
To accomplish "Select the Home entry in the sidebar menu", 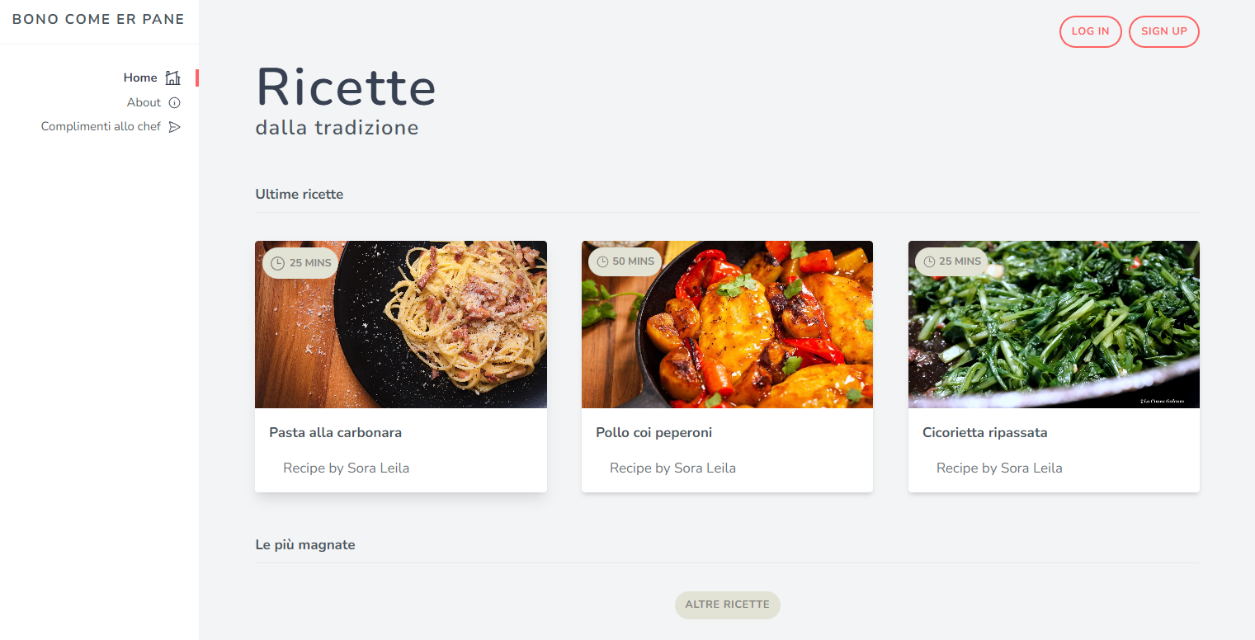I will [139, 77].
